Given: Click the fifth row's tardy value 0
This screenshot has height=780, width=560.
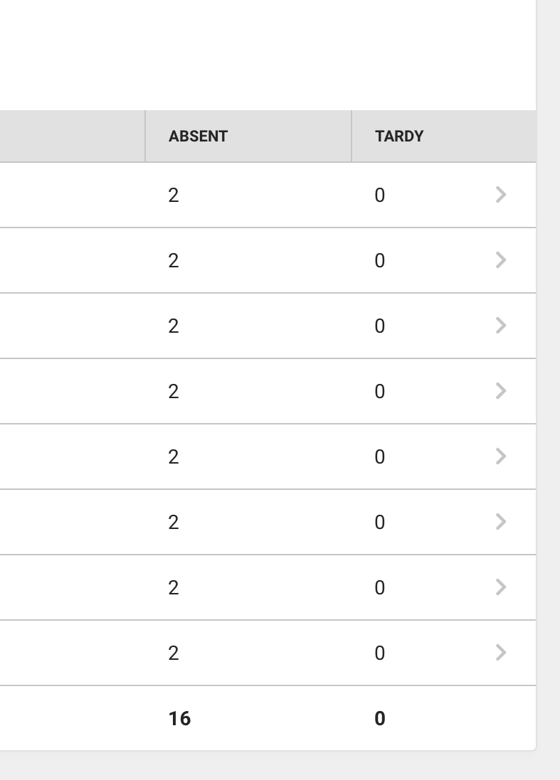Looking at the screenshot, I should 380,456.
